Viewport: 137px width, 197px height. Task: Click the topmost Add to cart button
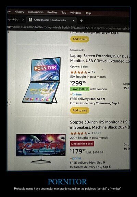click(x=80, y=39)
